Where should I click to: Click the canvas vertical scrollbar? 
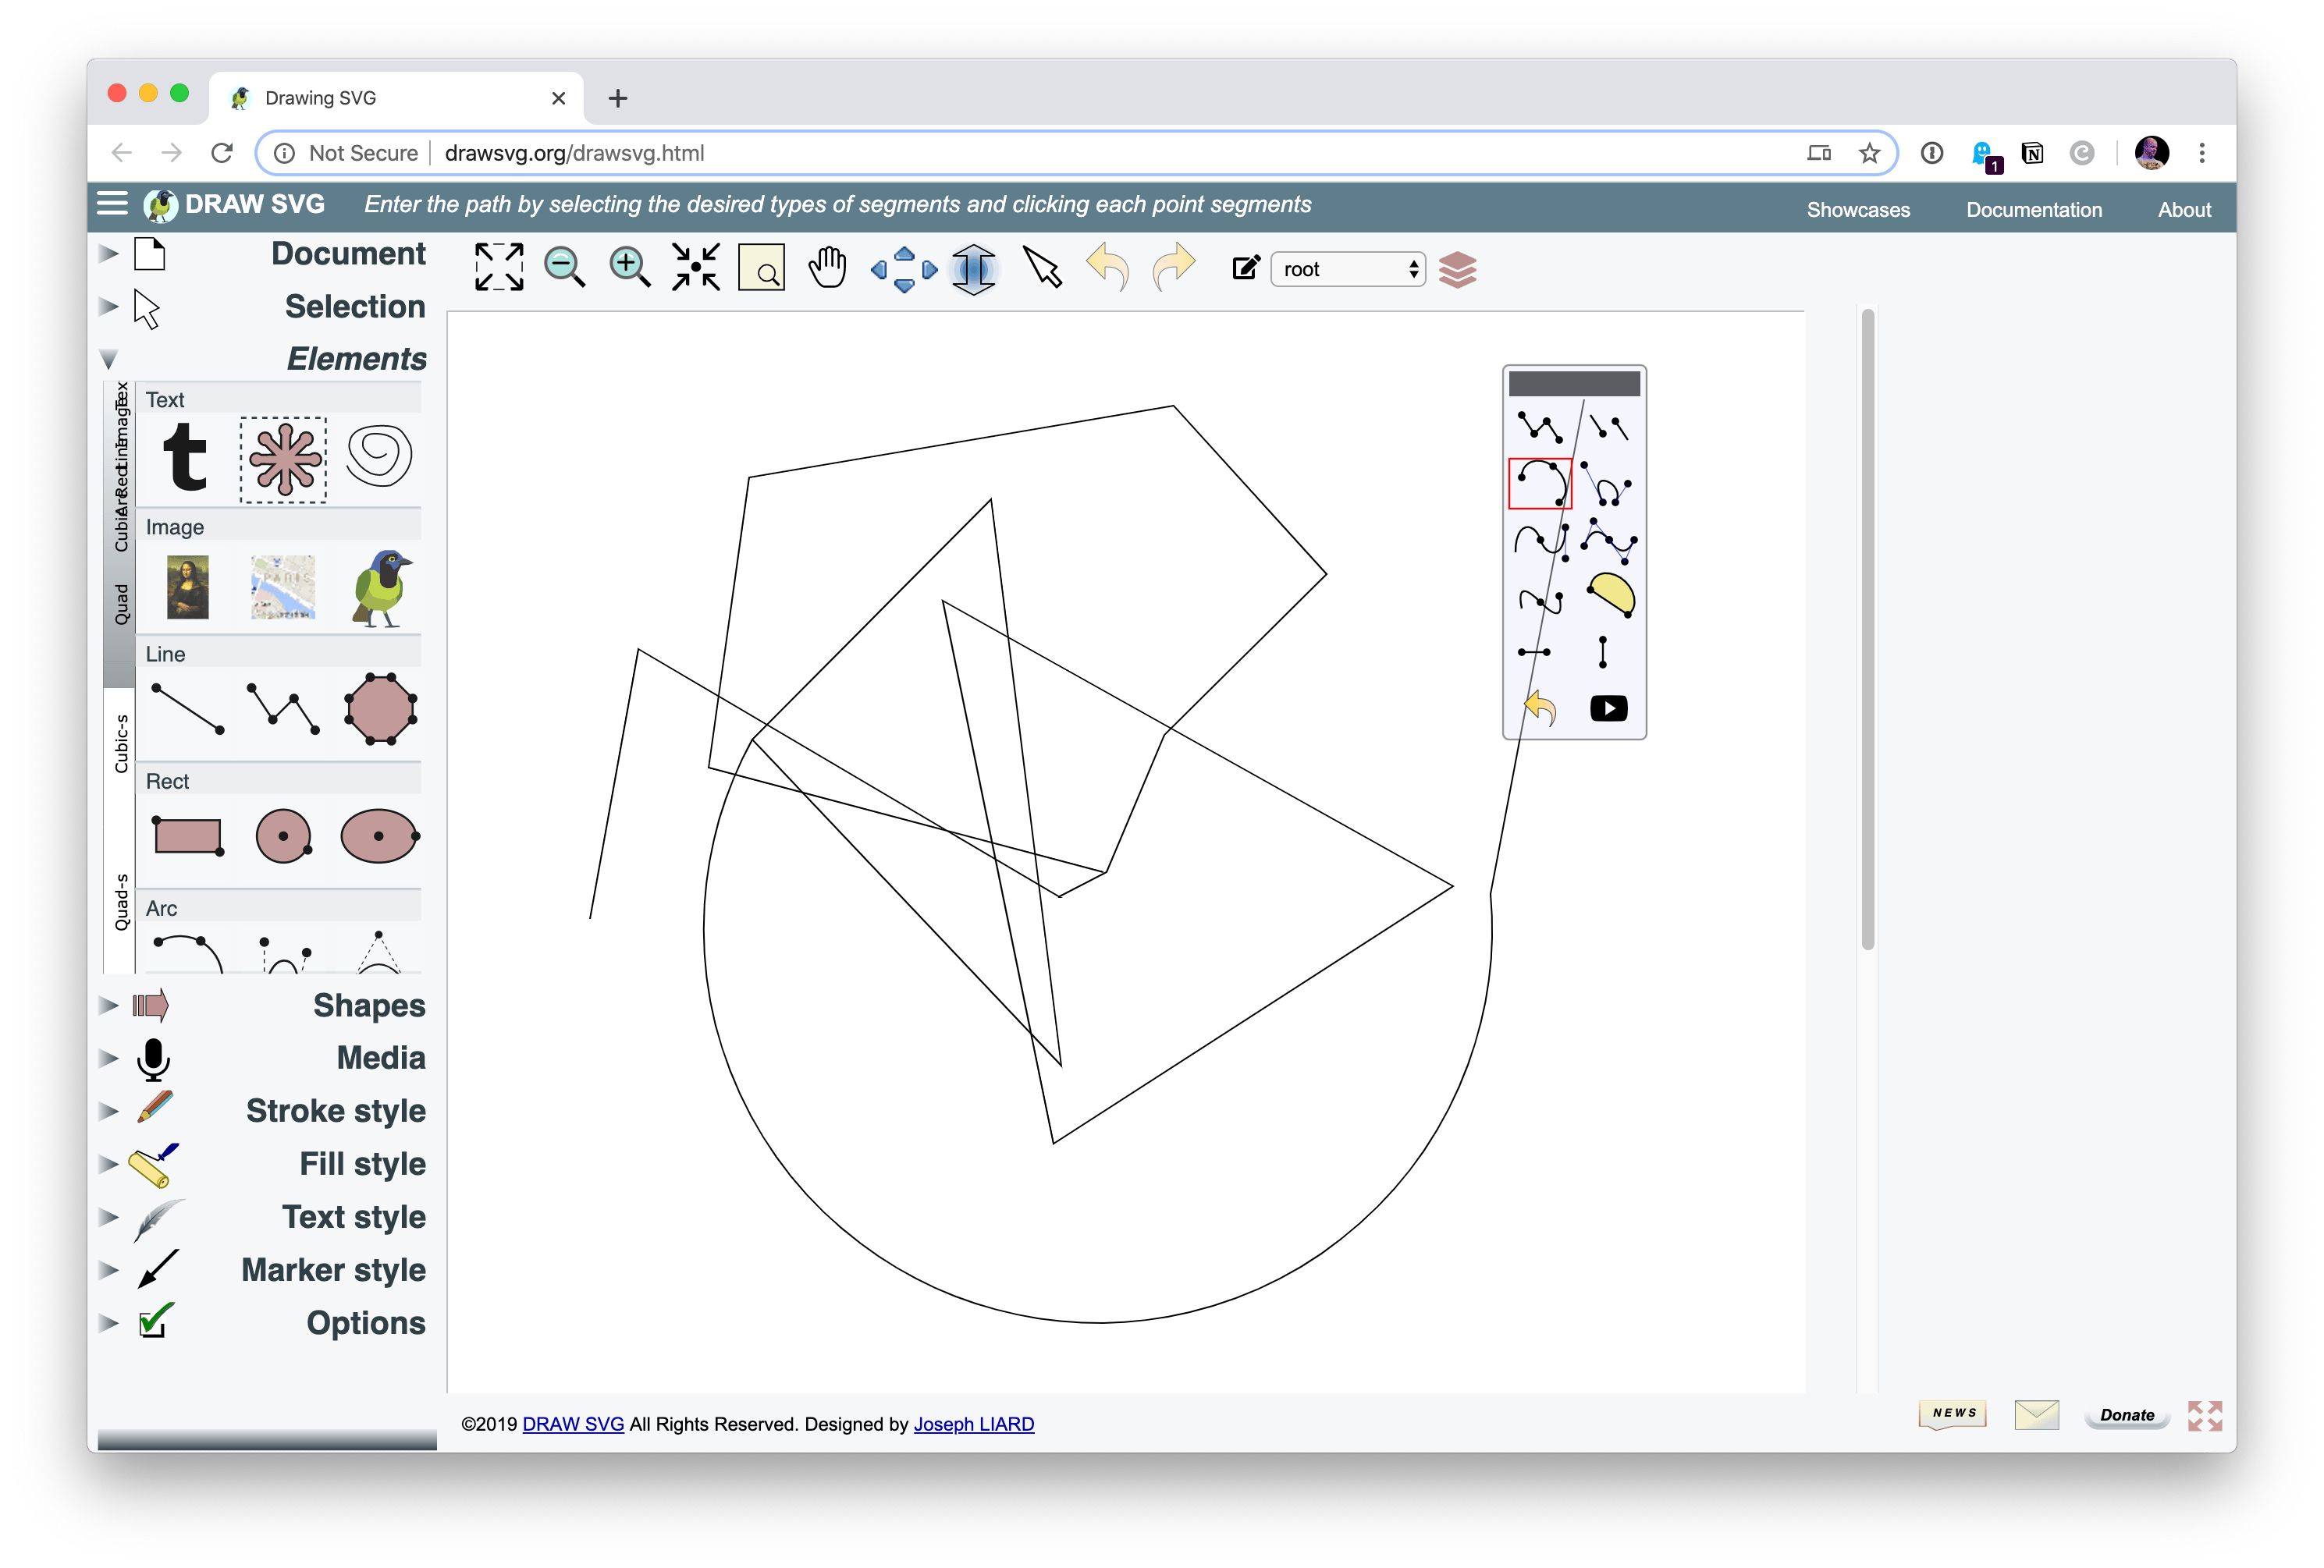[1867, 630]
